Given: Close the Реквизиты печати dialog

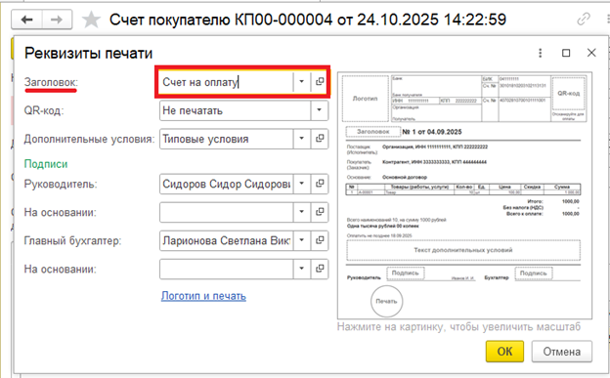Looking at the screenshot, I should click(591, 53).
